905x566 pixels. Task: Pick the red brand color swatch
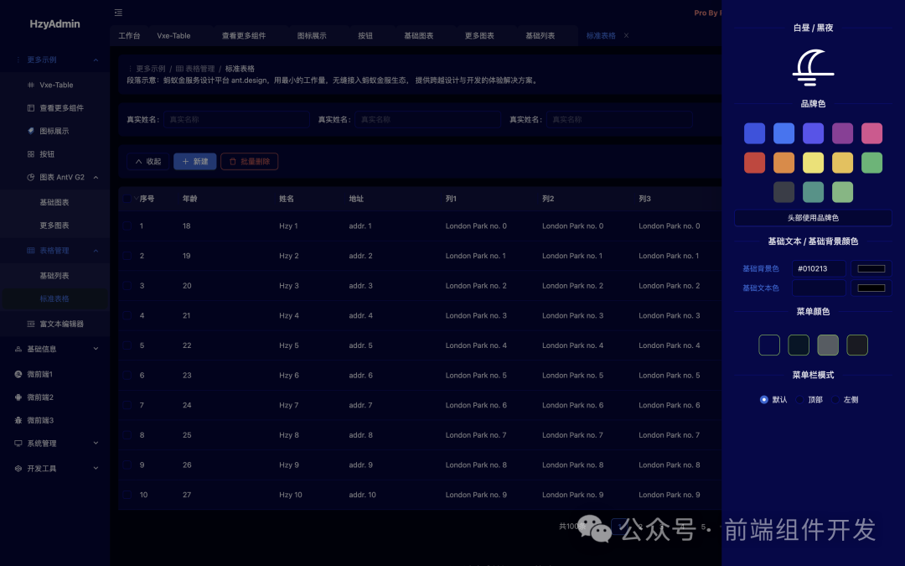[754, 163]
